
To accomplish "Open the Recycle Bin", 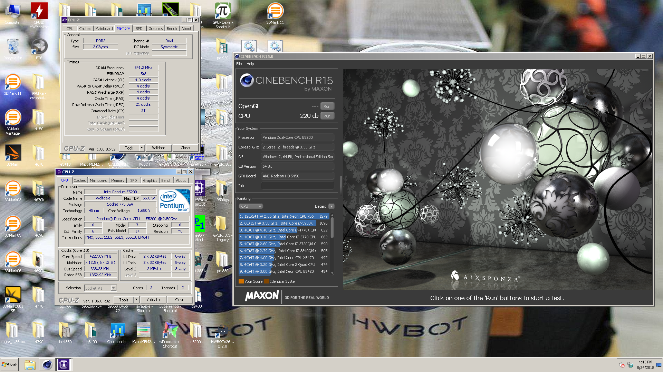I will [x=13, y=49].
